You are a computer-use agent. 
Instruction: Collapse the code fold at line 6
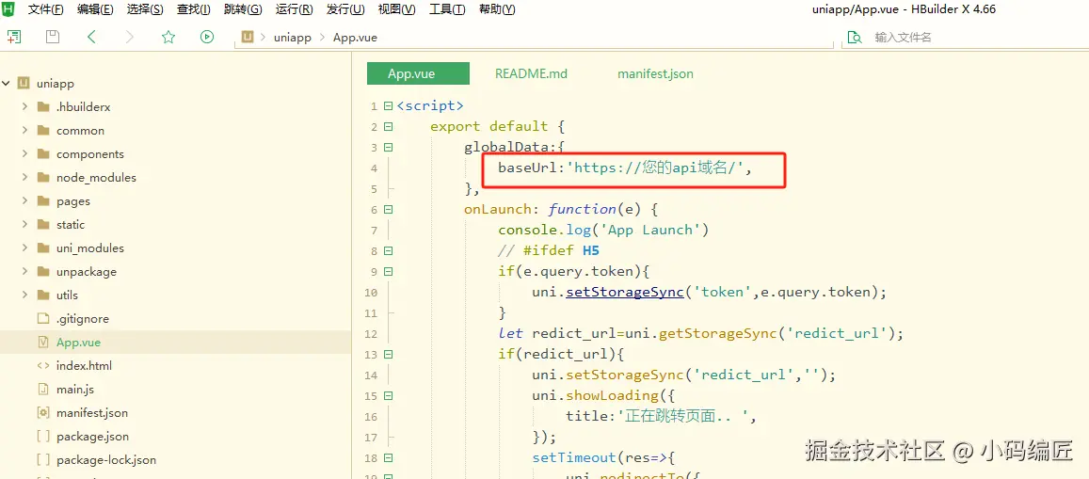388,209
